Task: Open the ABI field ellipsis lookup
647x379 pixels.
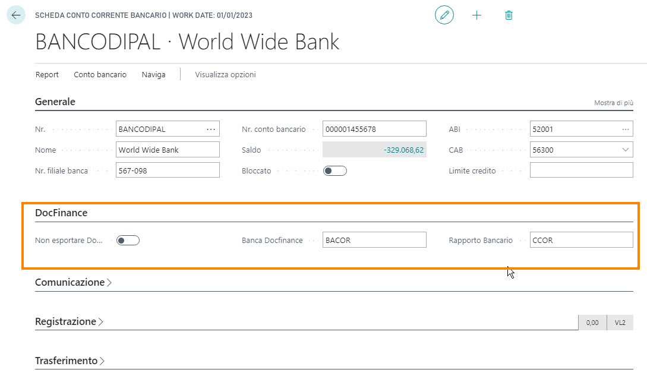Action: (625, 129)
